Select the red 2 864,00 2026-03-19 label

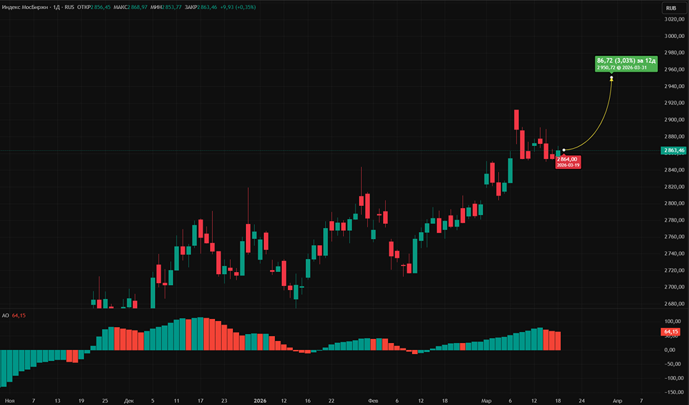pyautogui.click(x=568, y=162)
